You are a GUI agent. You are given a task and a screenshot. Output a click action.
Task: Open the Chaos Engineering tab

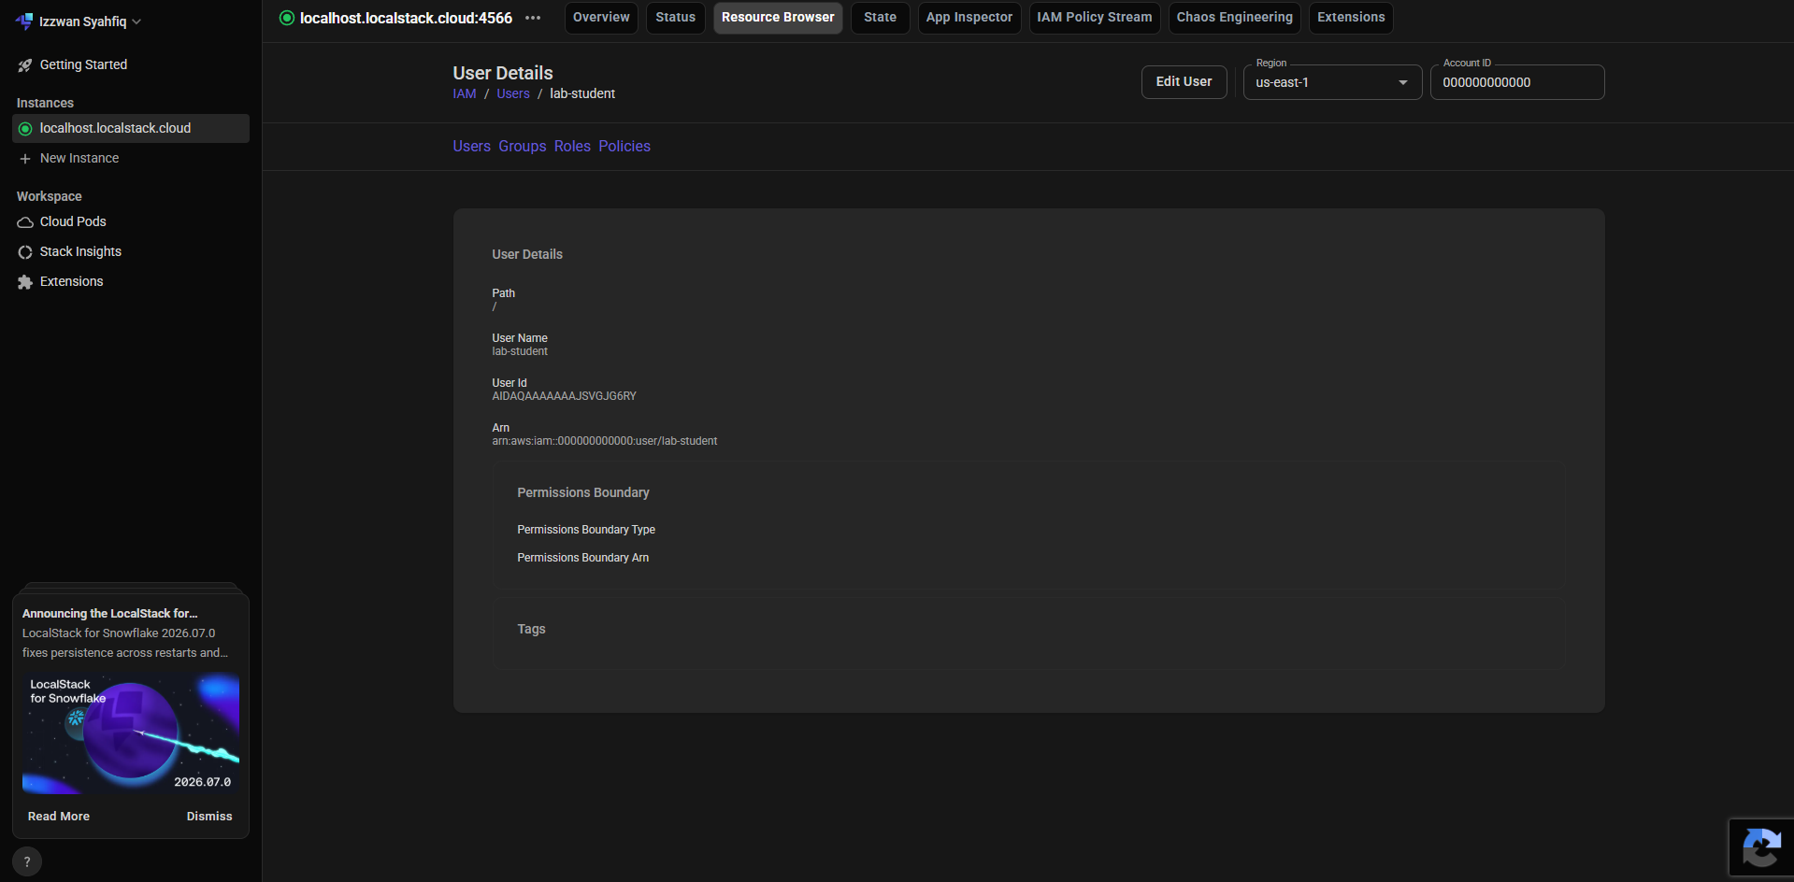tap(1234, 18)
